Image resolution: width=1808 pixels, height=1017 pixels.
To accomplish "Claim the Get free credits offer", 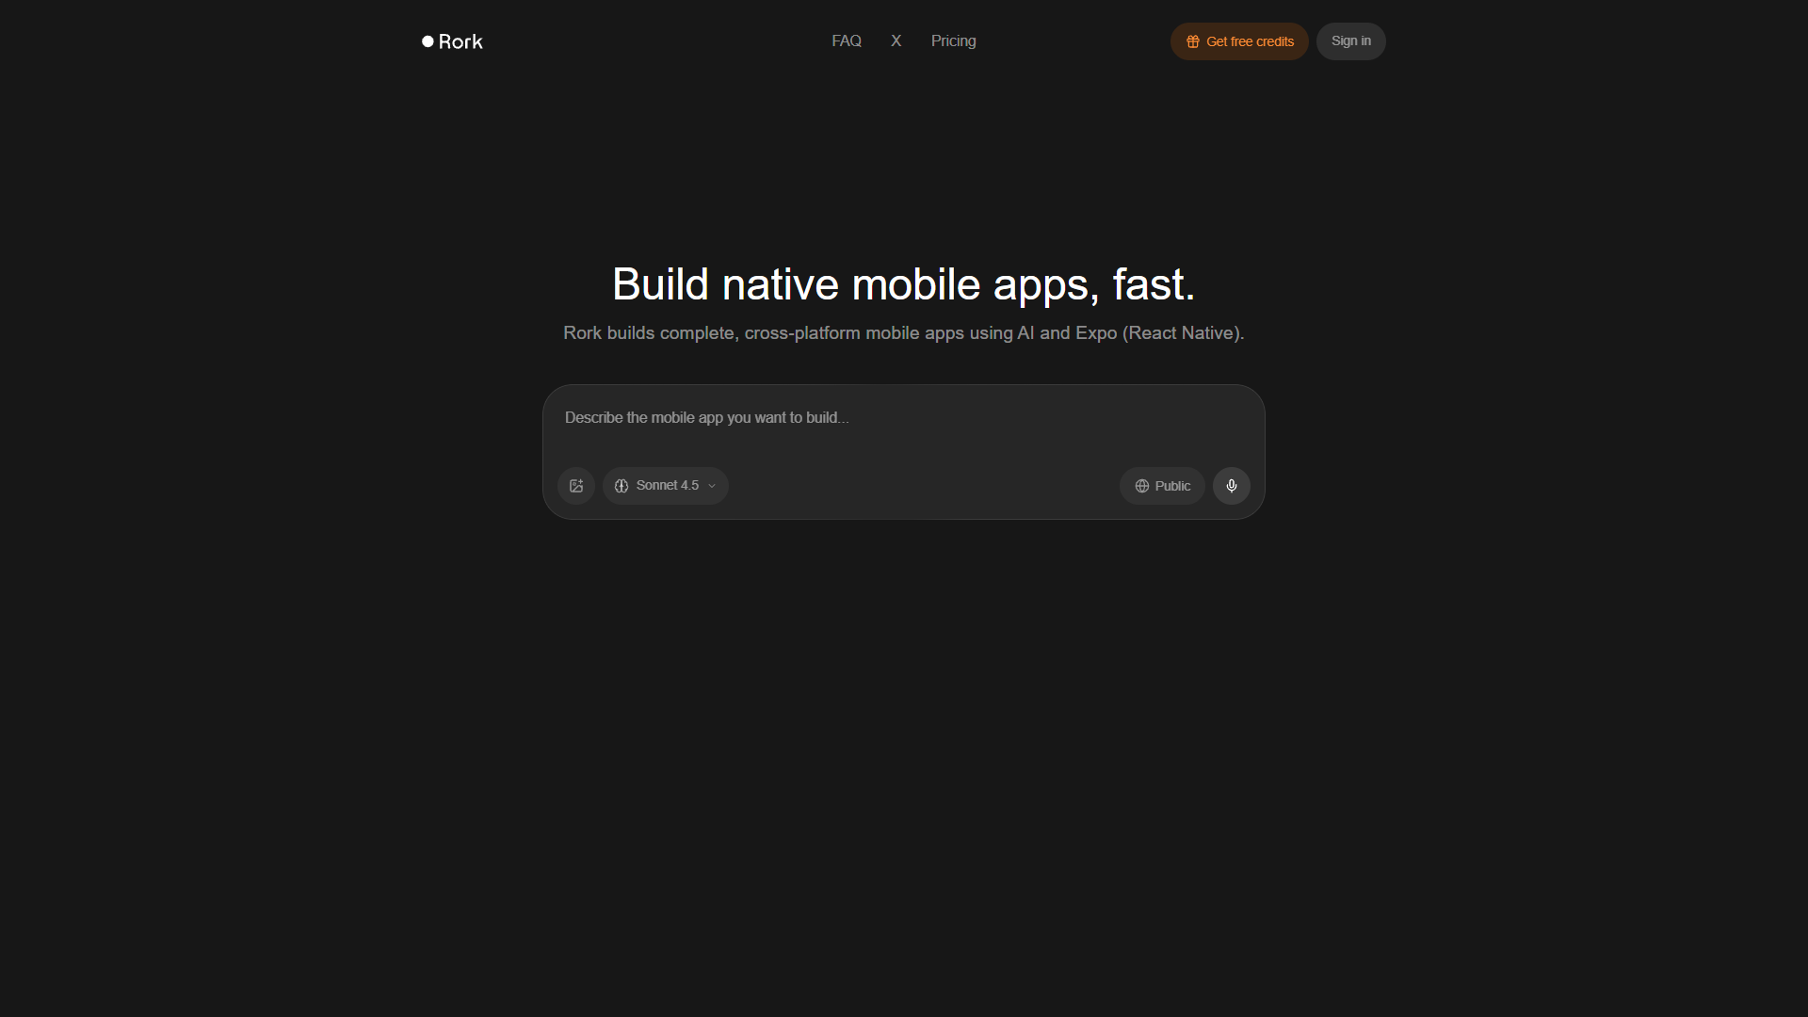I will pos(1239,41).
